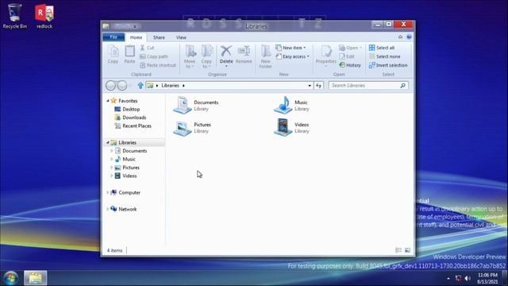This screenshot has height=286, width=508.
Task: Select Music in the navigation tree
Action: (x=129, y=159)
